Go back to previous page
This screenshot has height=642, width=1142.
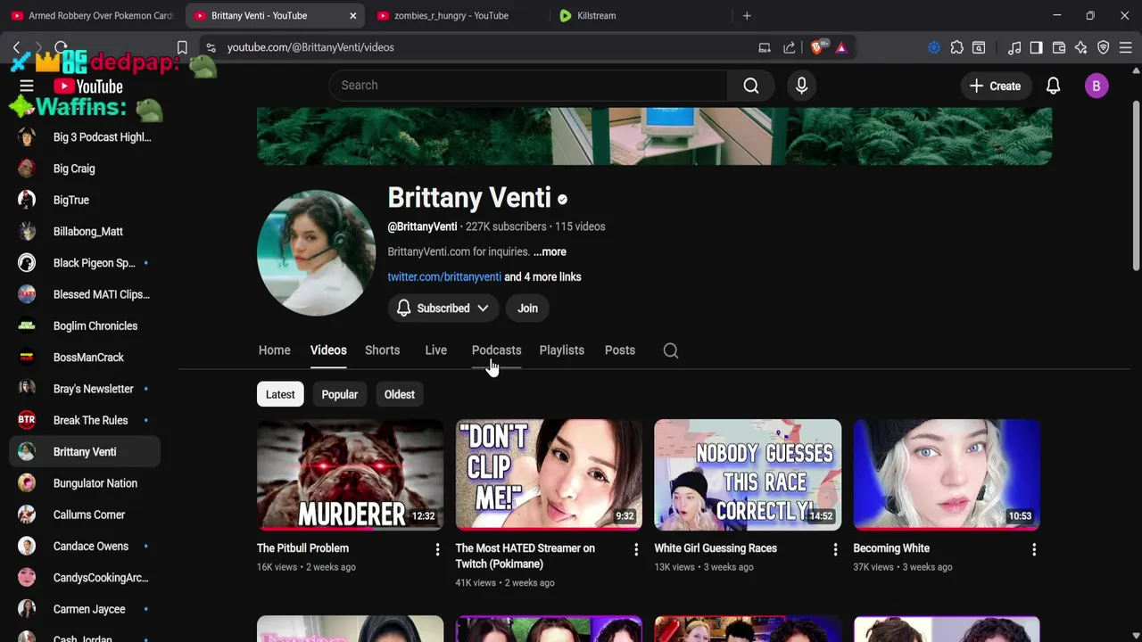(x=16, y=47)
